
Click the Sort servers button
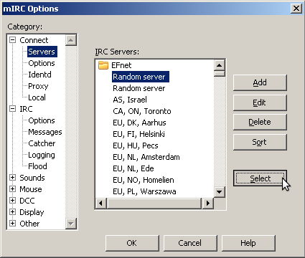click(x=260, y=142)
